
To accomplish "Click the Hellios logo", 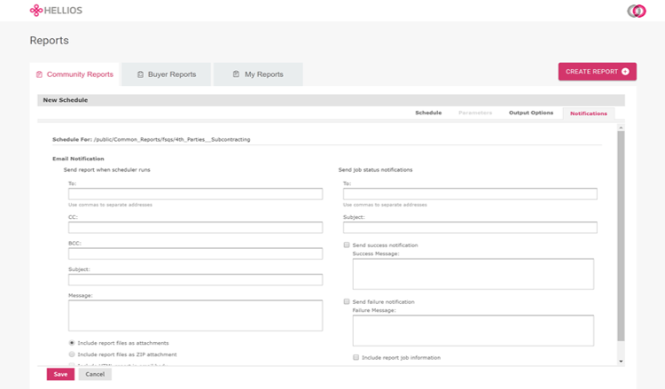I will pyautogui.click(x=56, y=10).
